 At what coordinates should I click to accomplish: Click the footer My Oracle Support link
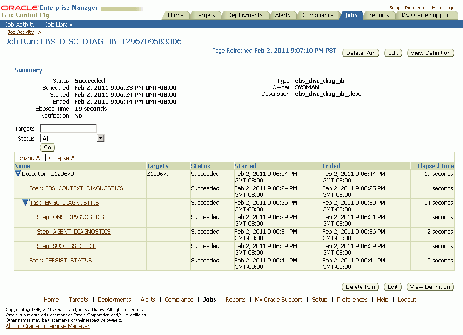(x=279, y=300)
